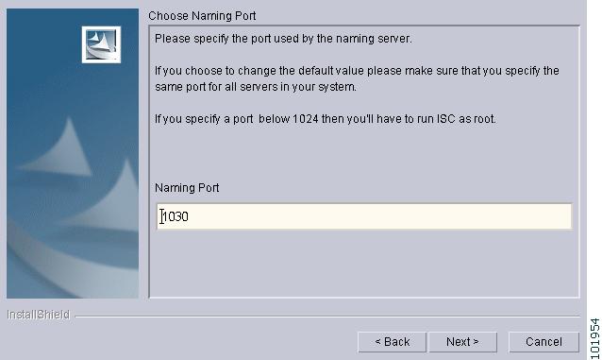Click the small sail graphic in banner
Viewport: 602px width, 360px height.
point(59,148)
